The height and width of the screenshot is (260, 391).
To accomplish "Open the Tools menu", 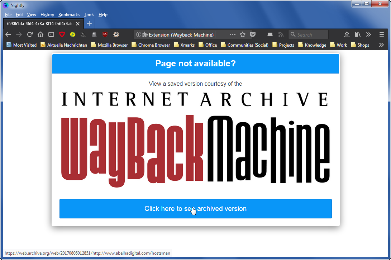I will coord(89,15).
